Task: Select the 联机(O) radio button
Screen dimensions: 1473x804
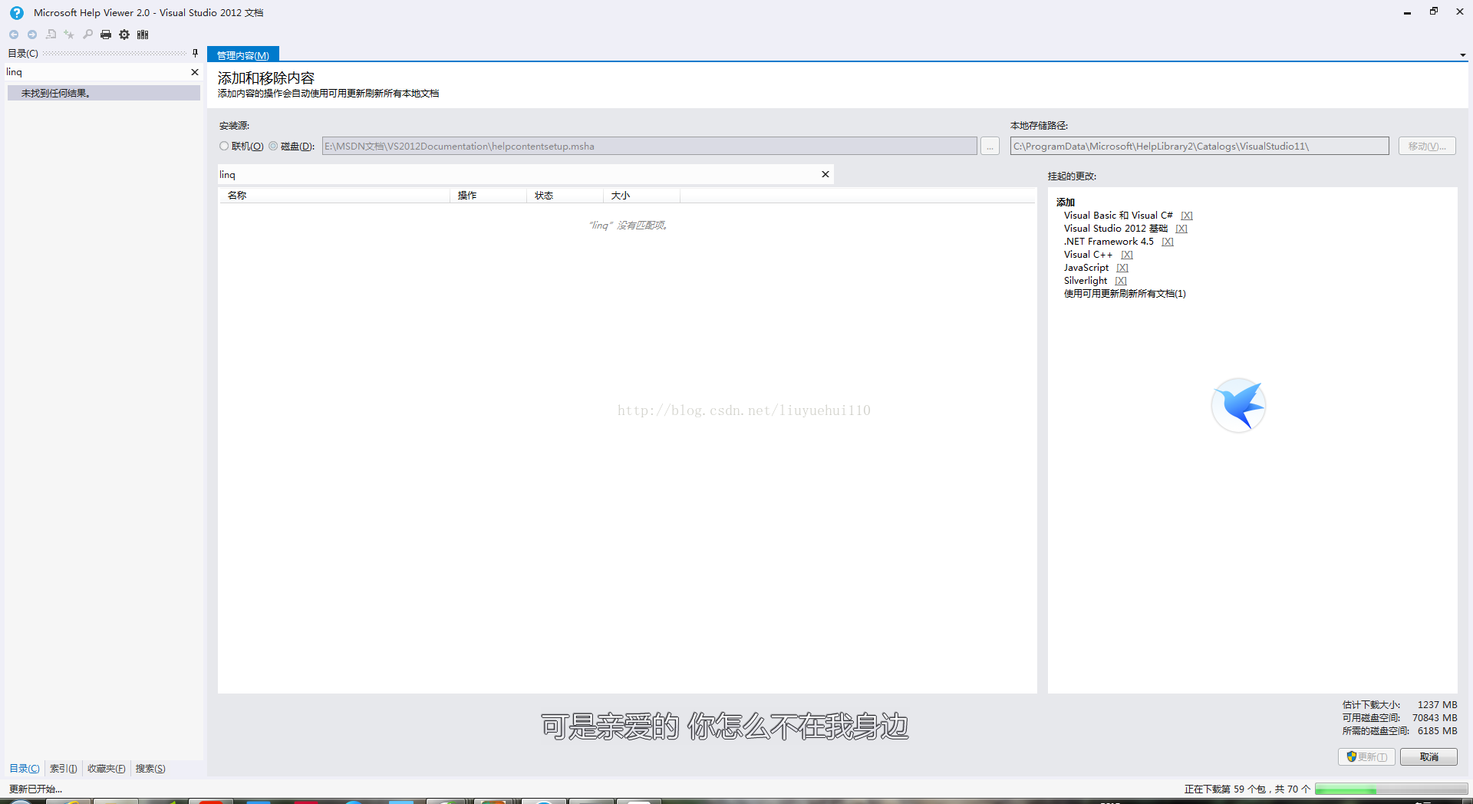Action: click(224, 146)
